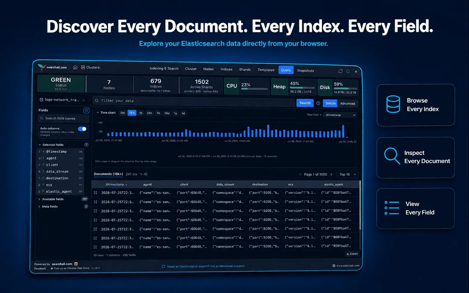This screenshot has height=293, width=469.
Task: Toggle the ON switch for destination
Action: pyautogui.click(x=81, y=178)
